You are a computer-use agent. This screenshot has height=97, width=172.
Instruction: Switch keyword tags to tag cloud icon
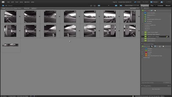[155, 46]
